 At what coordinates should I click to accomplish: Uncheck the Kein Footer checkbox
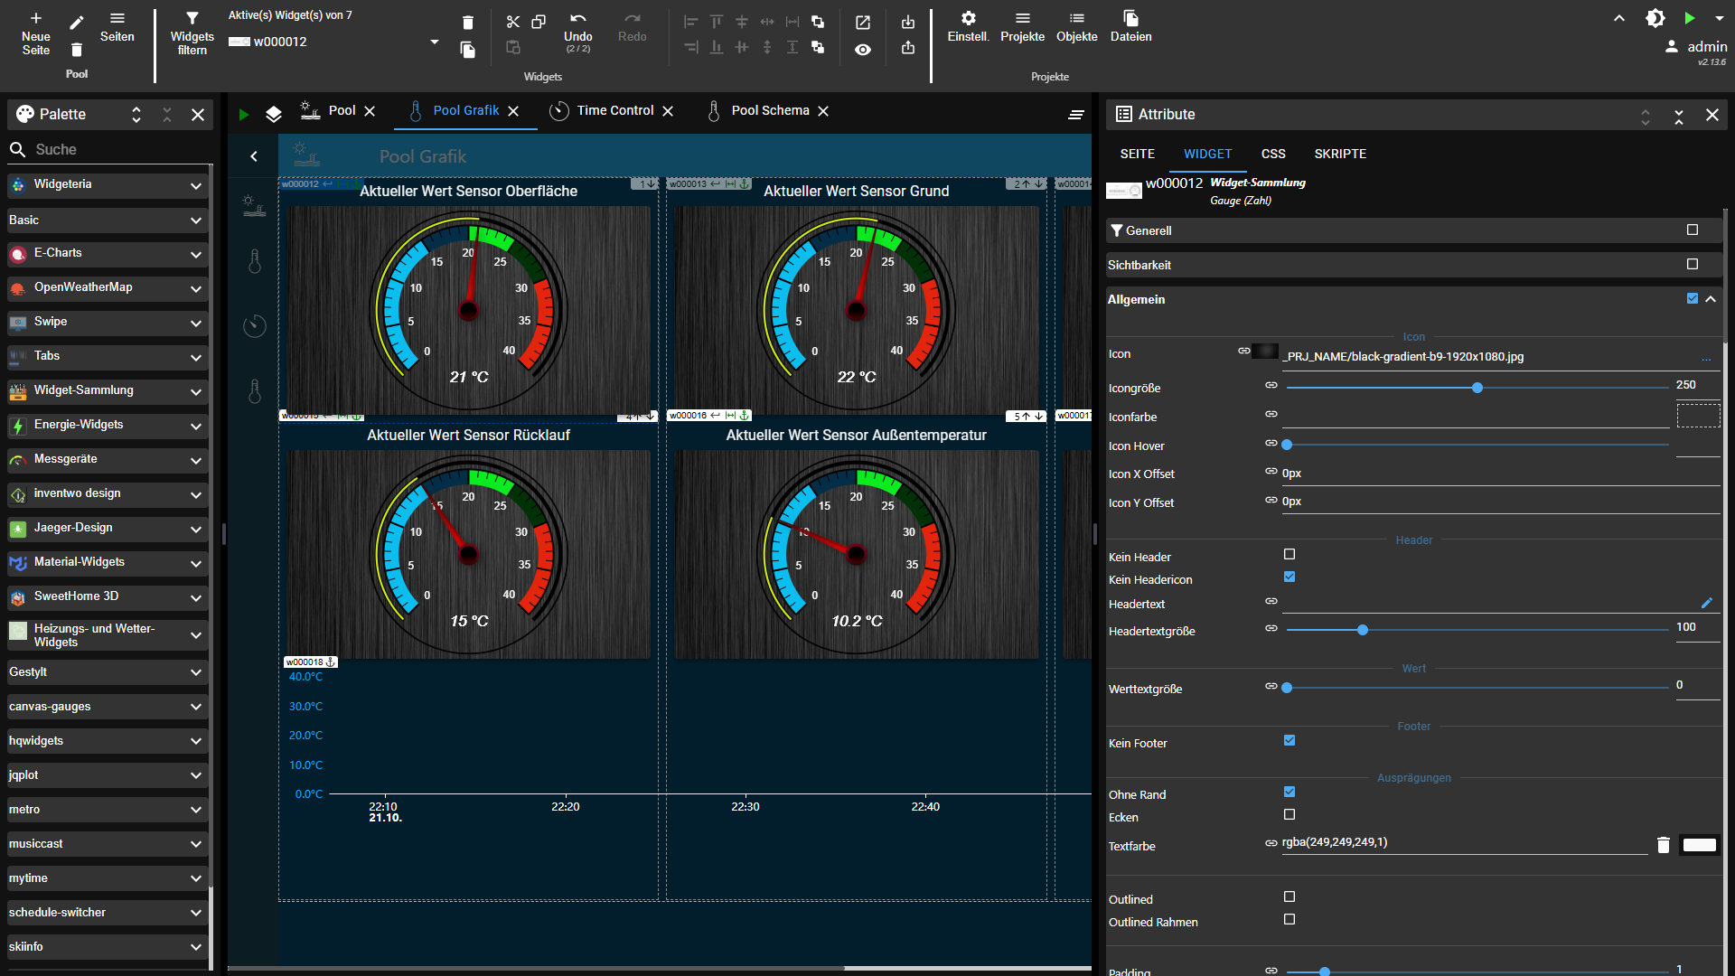1290,740
